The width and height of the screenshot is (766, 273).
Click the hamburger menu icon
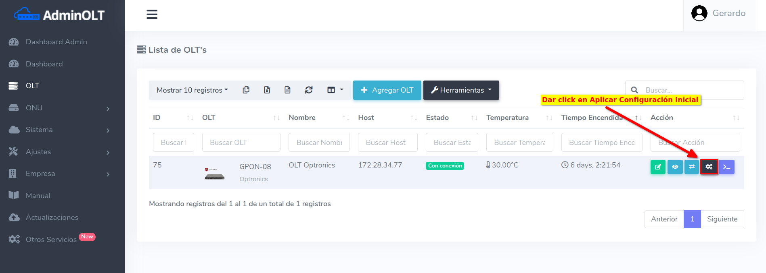pos(152,14)
